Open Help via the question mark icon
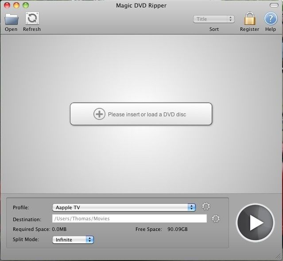Image resolution: width=283 pixels, height=261 pixels. click(x=271, y=19)
